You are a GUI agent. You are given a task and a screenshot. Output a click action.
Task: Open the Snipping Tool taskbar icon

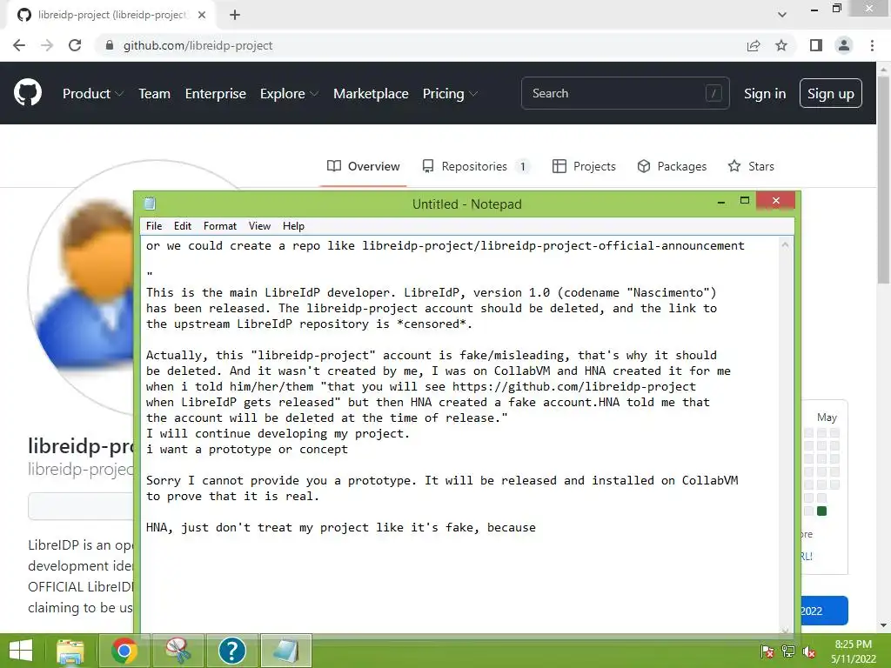click(x=178, y=651)
